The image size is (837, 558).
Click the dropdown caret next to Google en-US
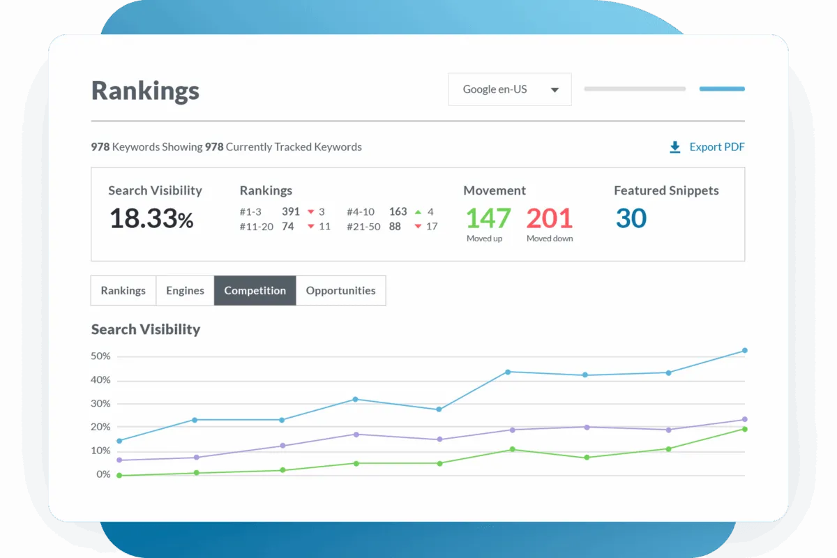(555, 90)
